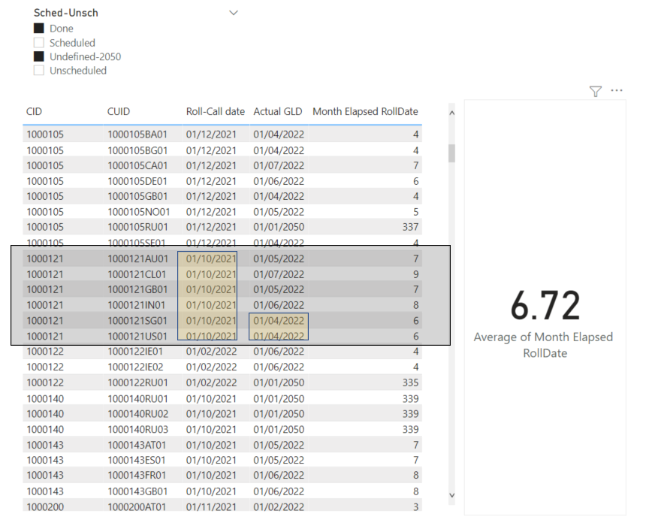Check the Unscheduled slicer checkbox

[x=38, y=71]
